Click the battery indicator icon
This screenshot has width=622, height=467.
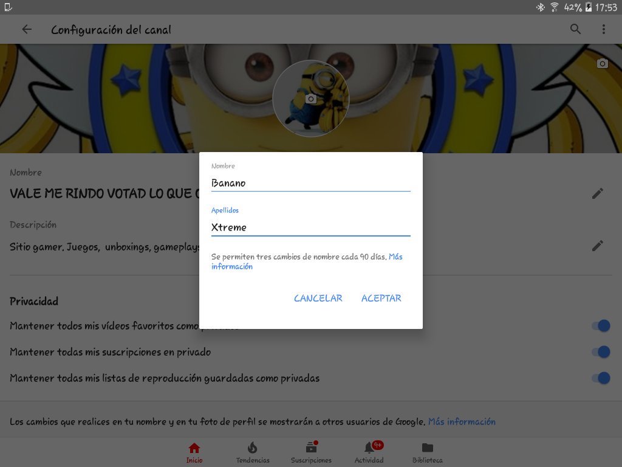click(x=588, y=7)
